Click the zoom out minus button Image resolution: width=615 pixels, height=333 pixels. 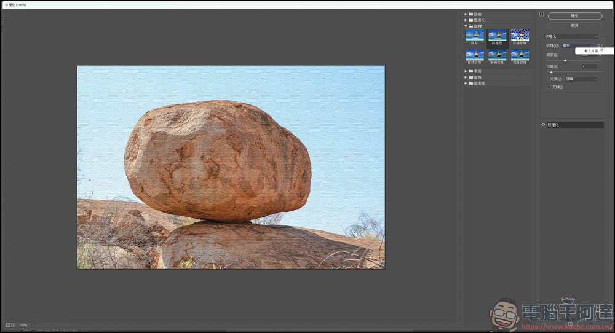click(x=8, y=325)
